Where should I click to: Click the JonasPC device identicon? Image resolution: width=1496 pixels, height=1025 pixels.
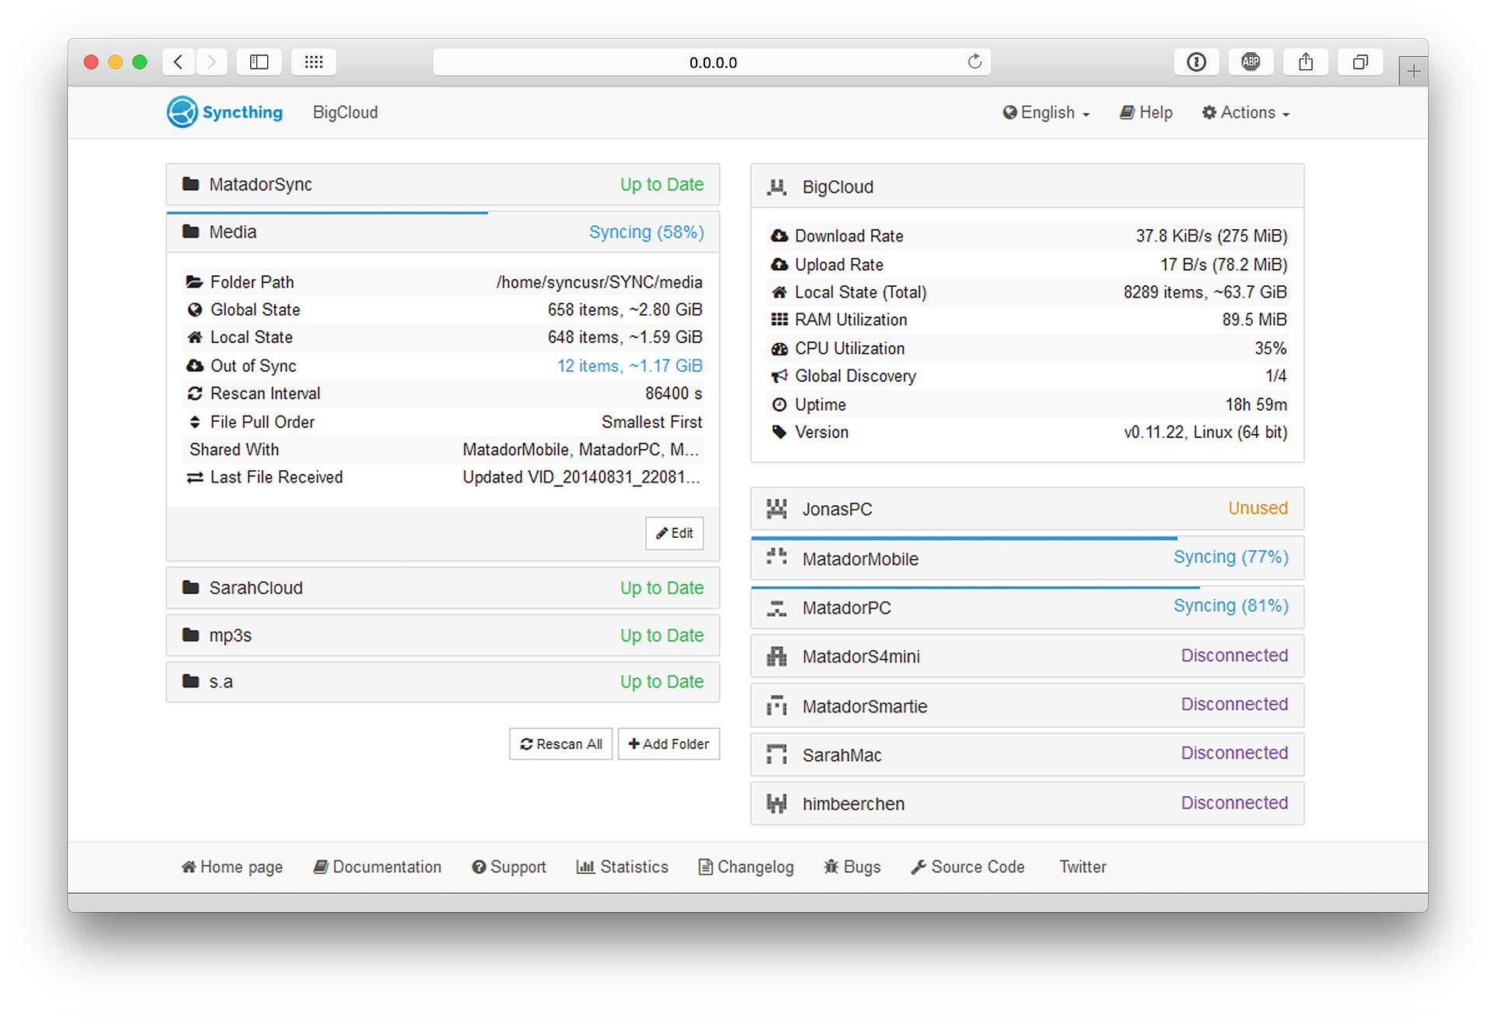coord(777,509)
